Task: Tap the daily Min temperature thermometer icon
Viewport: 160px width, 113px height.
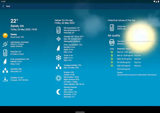Action: click(58, 30)
